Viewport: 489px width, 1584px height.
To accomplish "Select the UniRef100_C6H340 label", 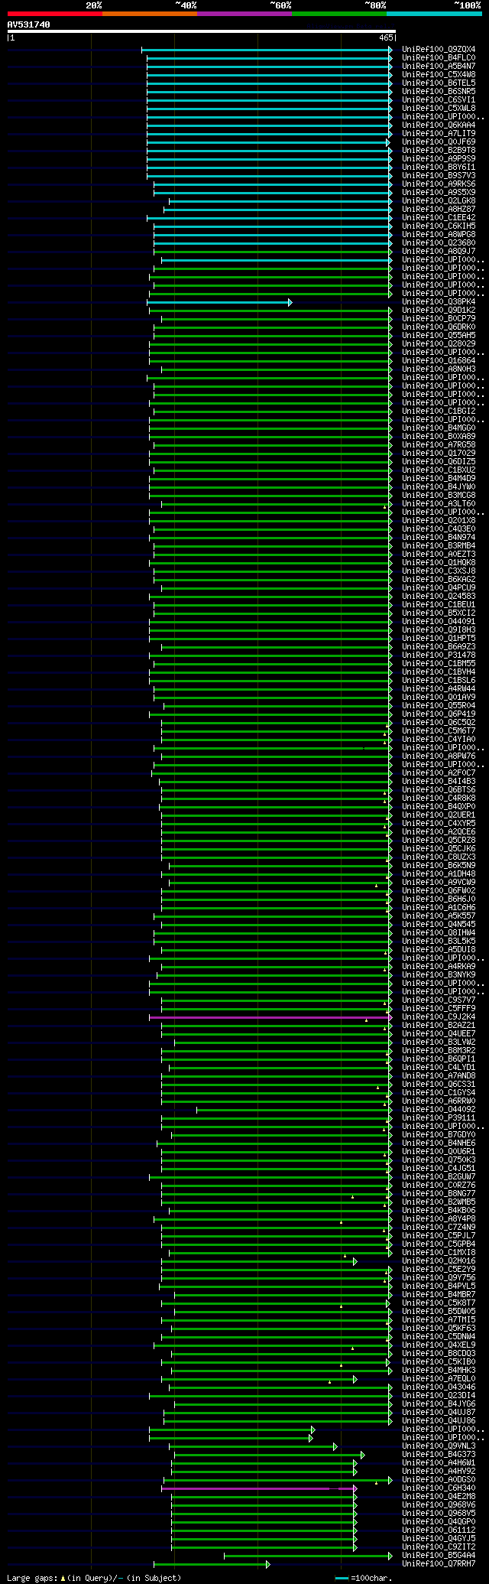I will pos(439,1488).
